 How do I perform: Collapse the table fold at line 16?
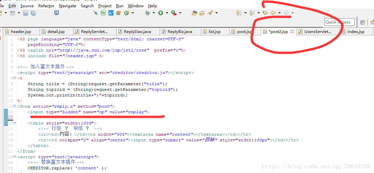click(x=15, y=122)
